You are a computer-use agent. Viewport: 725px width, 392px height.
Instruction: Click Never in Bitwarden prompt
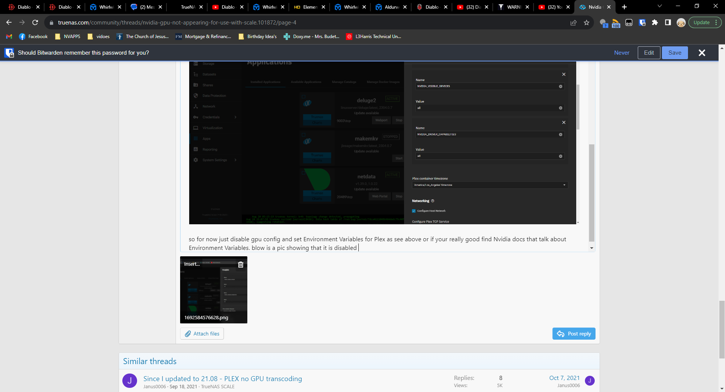(622, 53)
